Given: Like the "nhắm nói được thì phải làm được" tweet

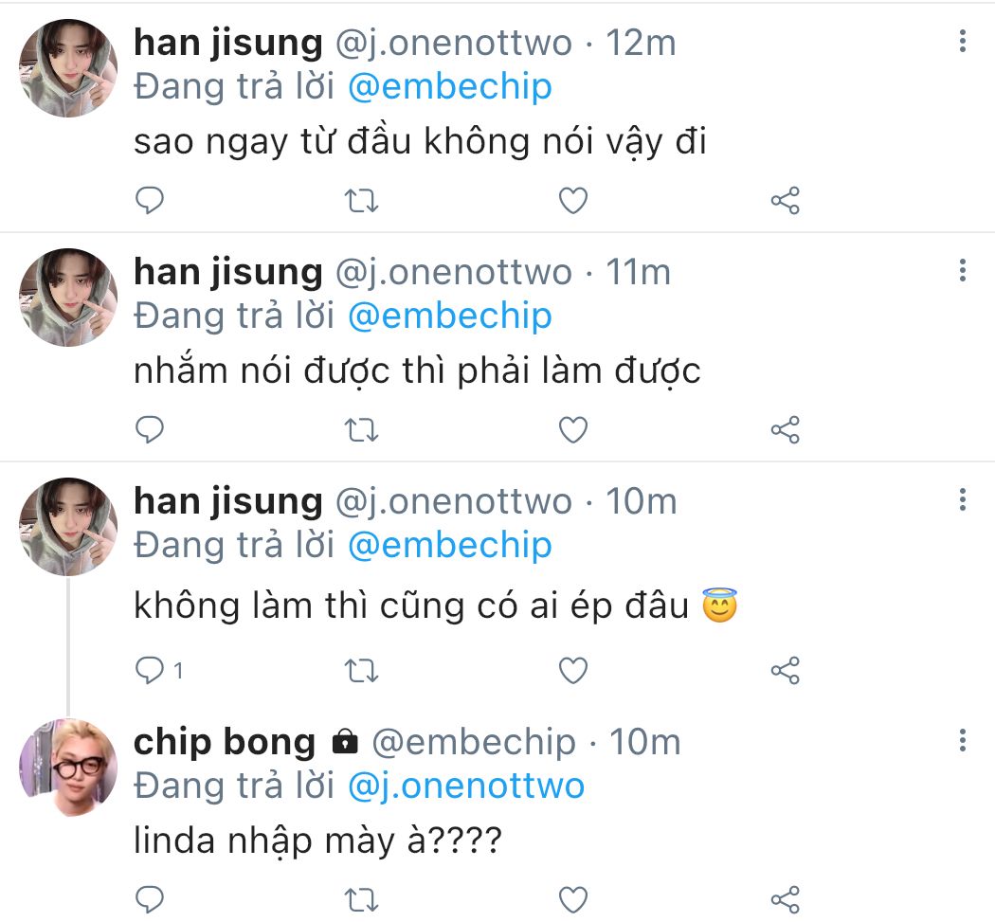Looking at the screenshot, I should coord(572,430).
